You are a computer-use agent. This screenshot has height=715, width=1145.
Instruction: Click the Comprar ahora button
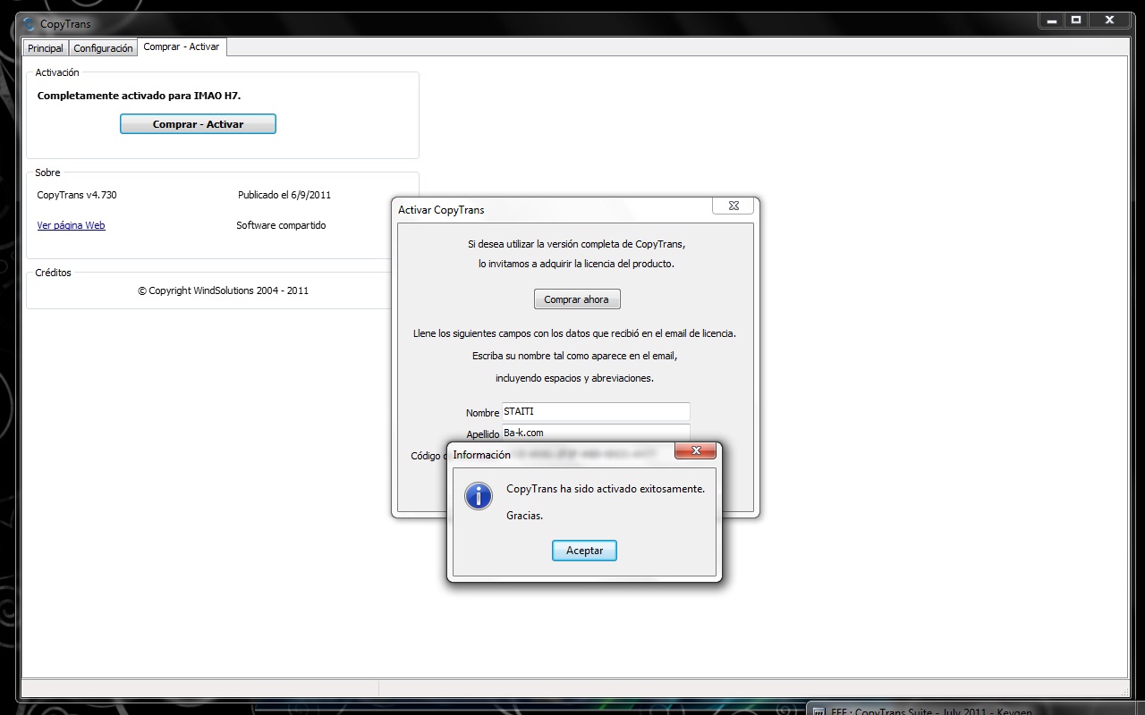tap(577, 299)
